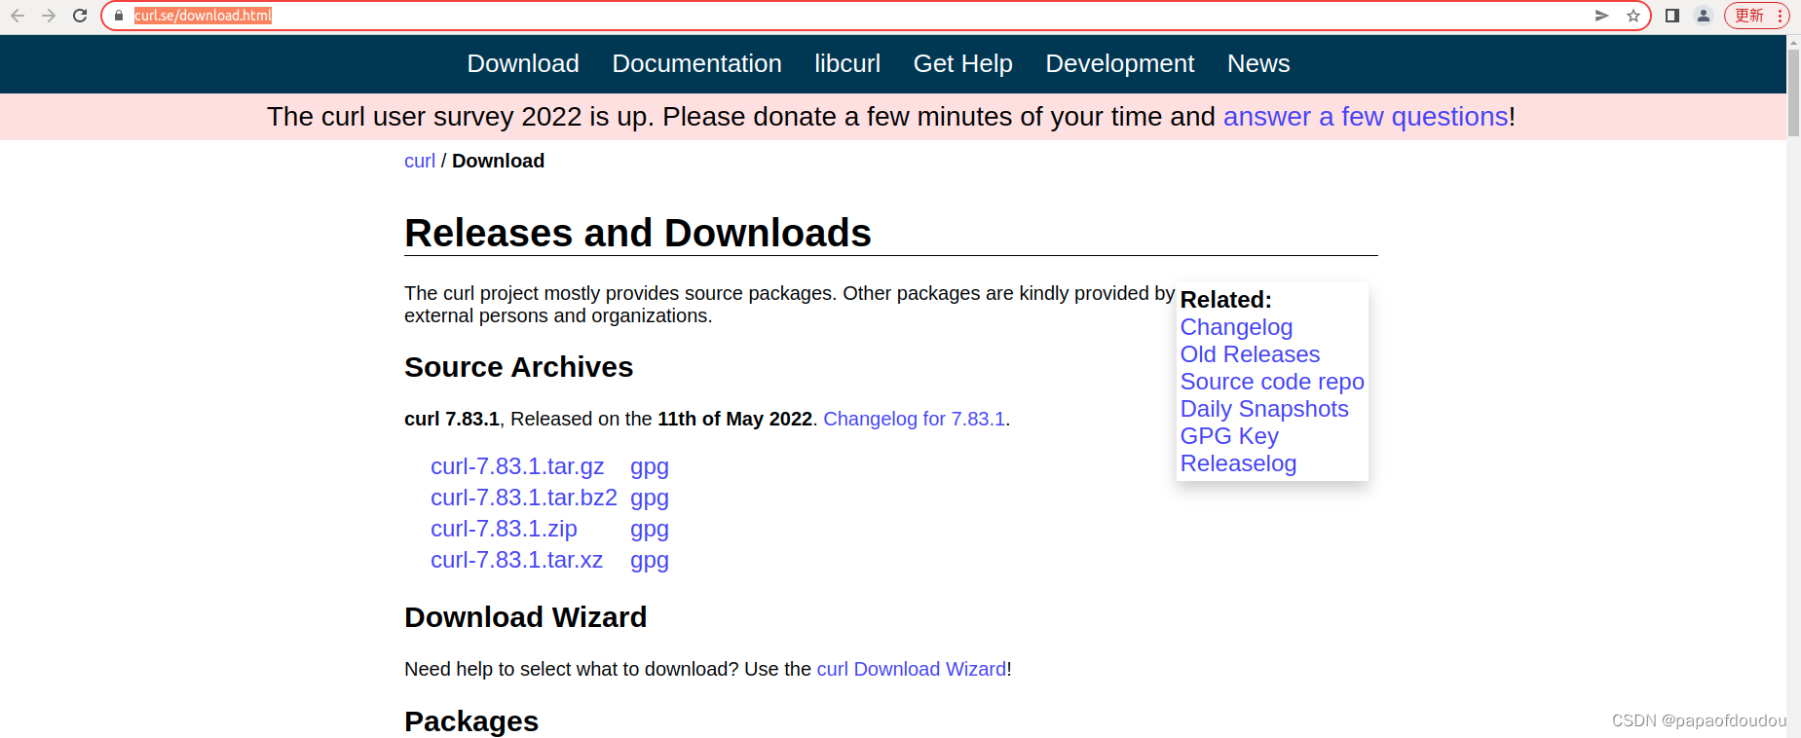Image resolution: width=1801 pixels, height=738 pixels.
Task: Open the Releaselog link
Action: (1238, 463)
